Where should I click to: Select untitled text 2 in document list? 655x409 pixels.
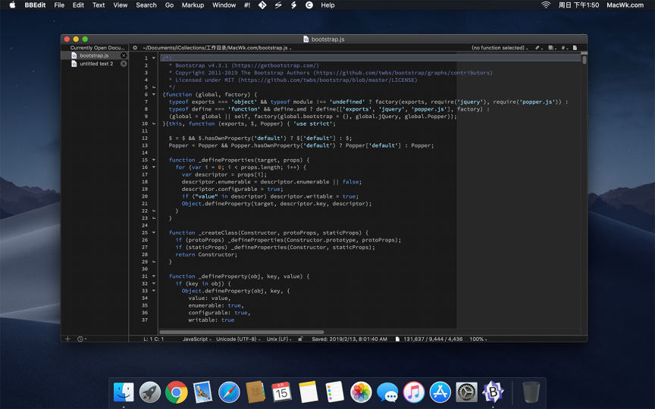(96, 64)
